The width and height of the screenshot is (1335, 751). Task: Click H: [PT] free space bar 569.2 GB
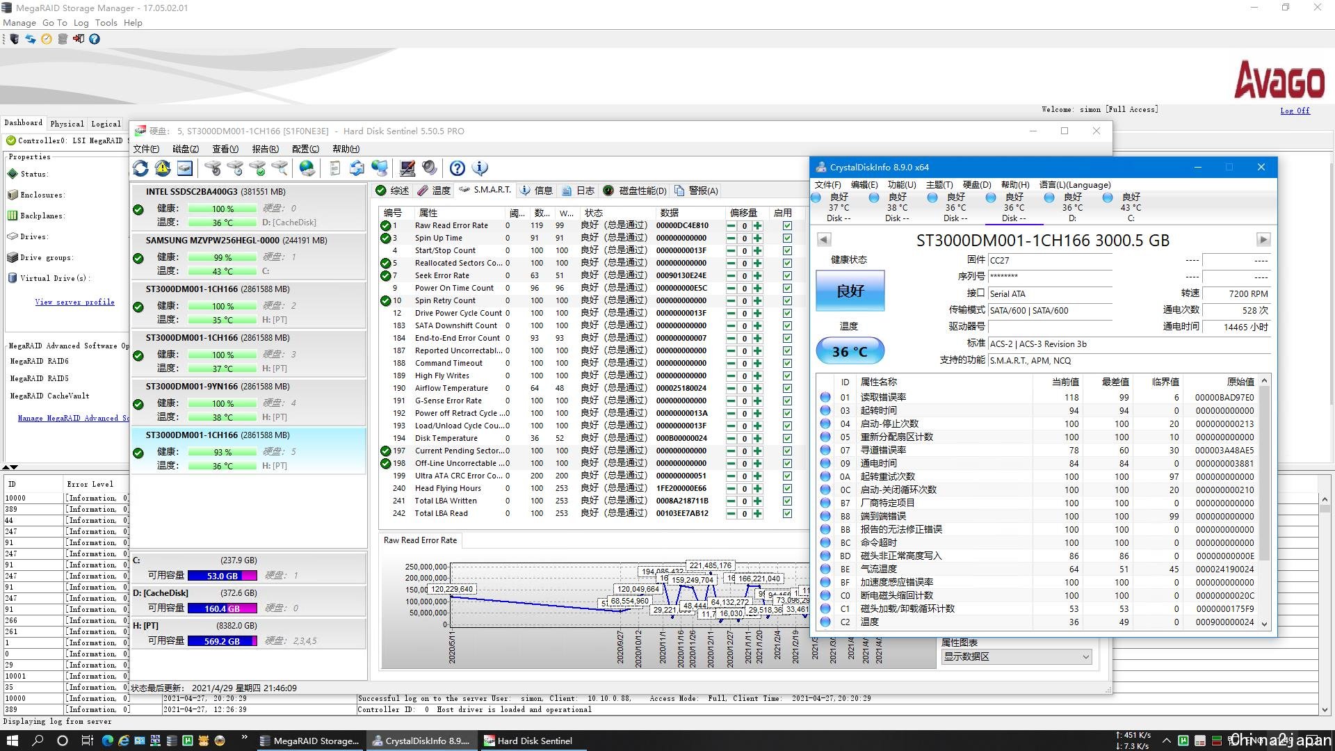coord(222,641)
